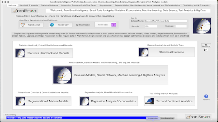Click the Regression Analysis & Econometrics icon
Viewport: 218px width, 122px height.
[84, 101]
